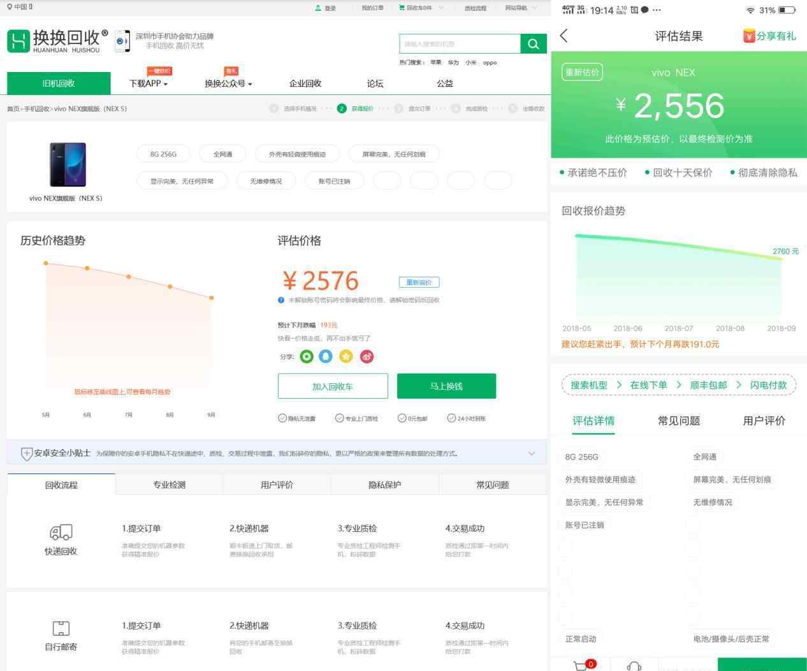
Task: Click the user login icon beside 登录
Action: click(x=318, y=8)
